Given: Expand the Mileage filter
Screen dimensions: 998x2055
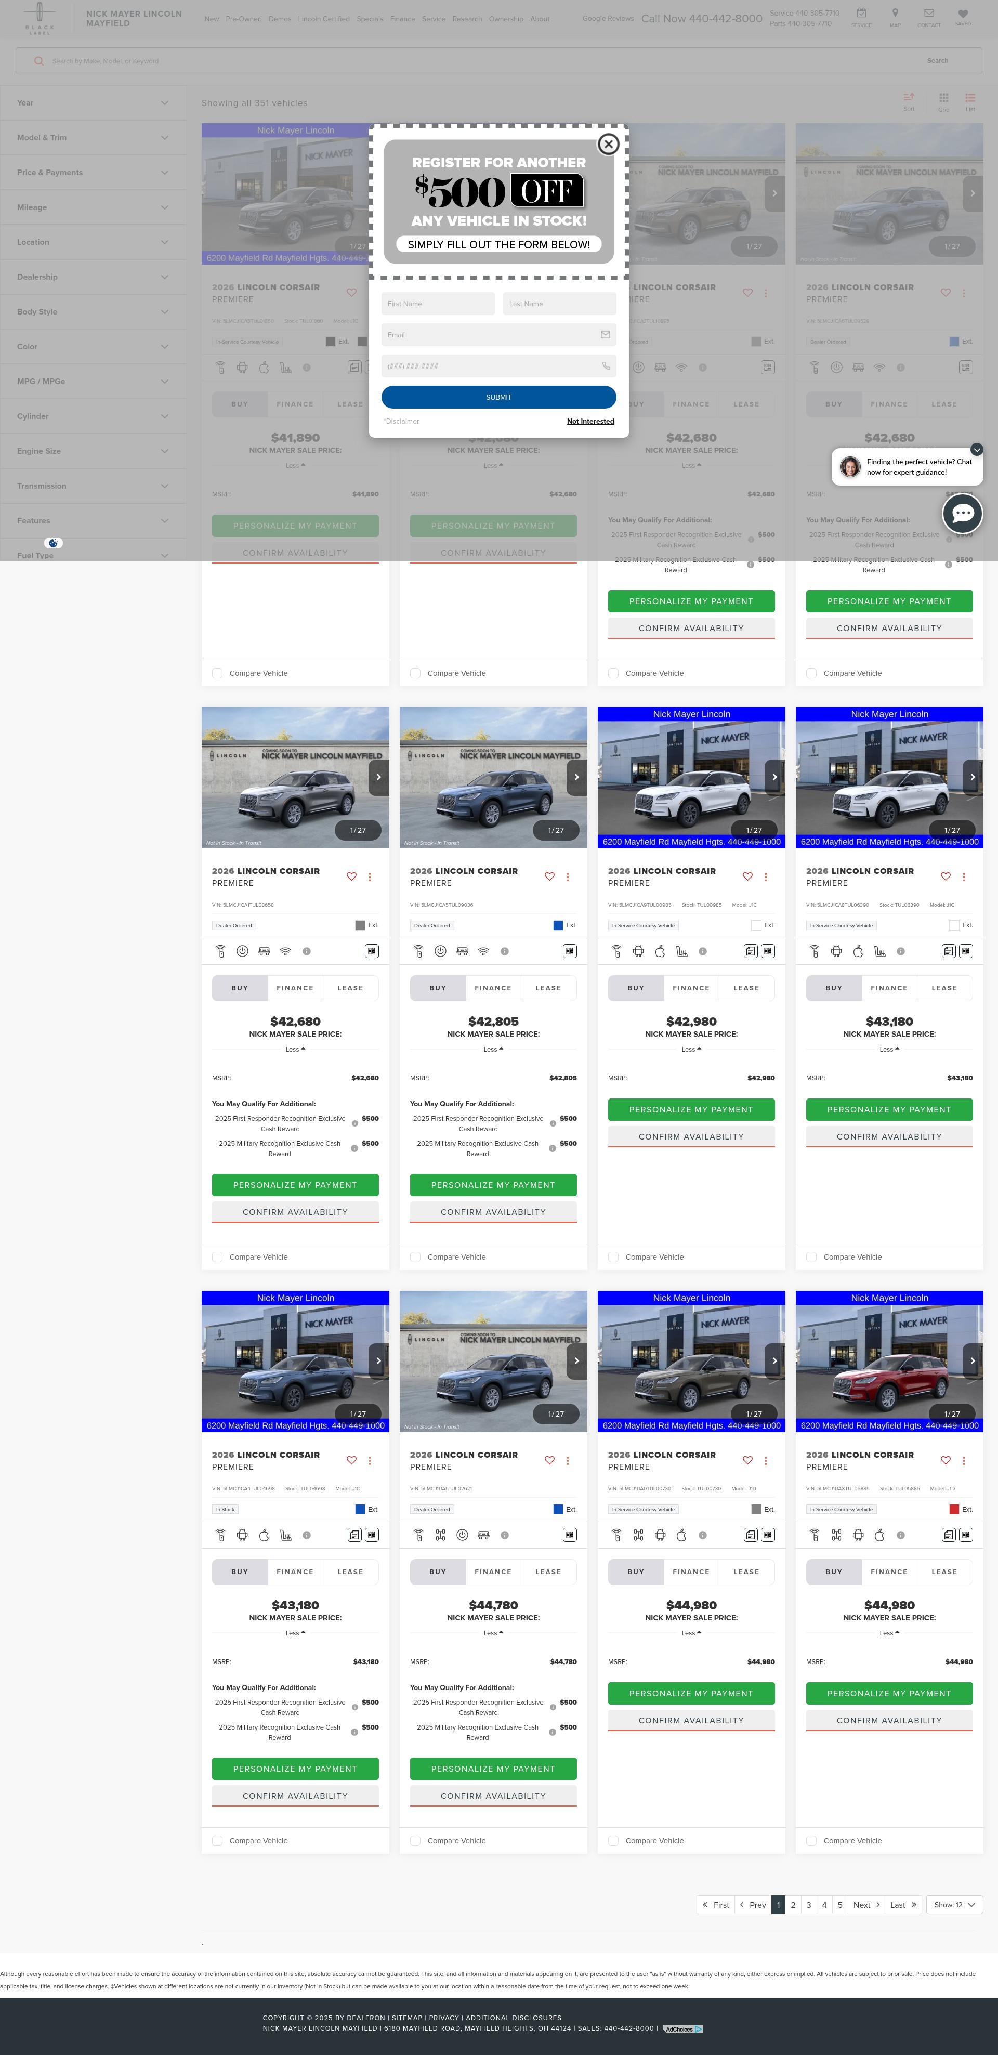Looking at the screenshot, I should click(x=94, y=207).
